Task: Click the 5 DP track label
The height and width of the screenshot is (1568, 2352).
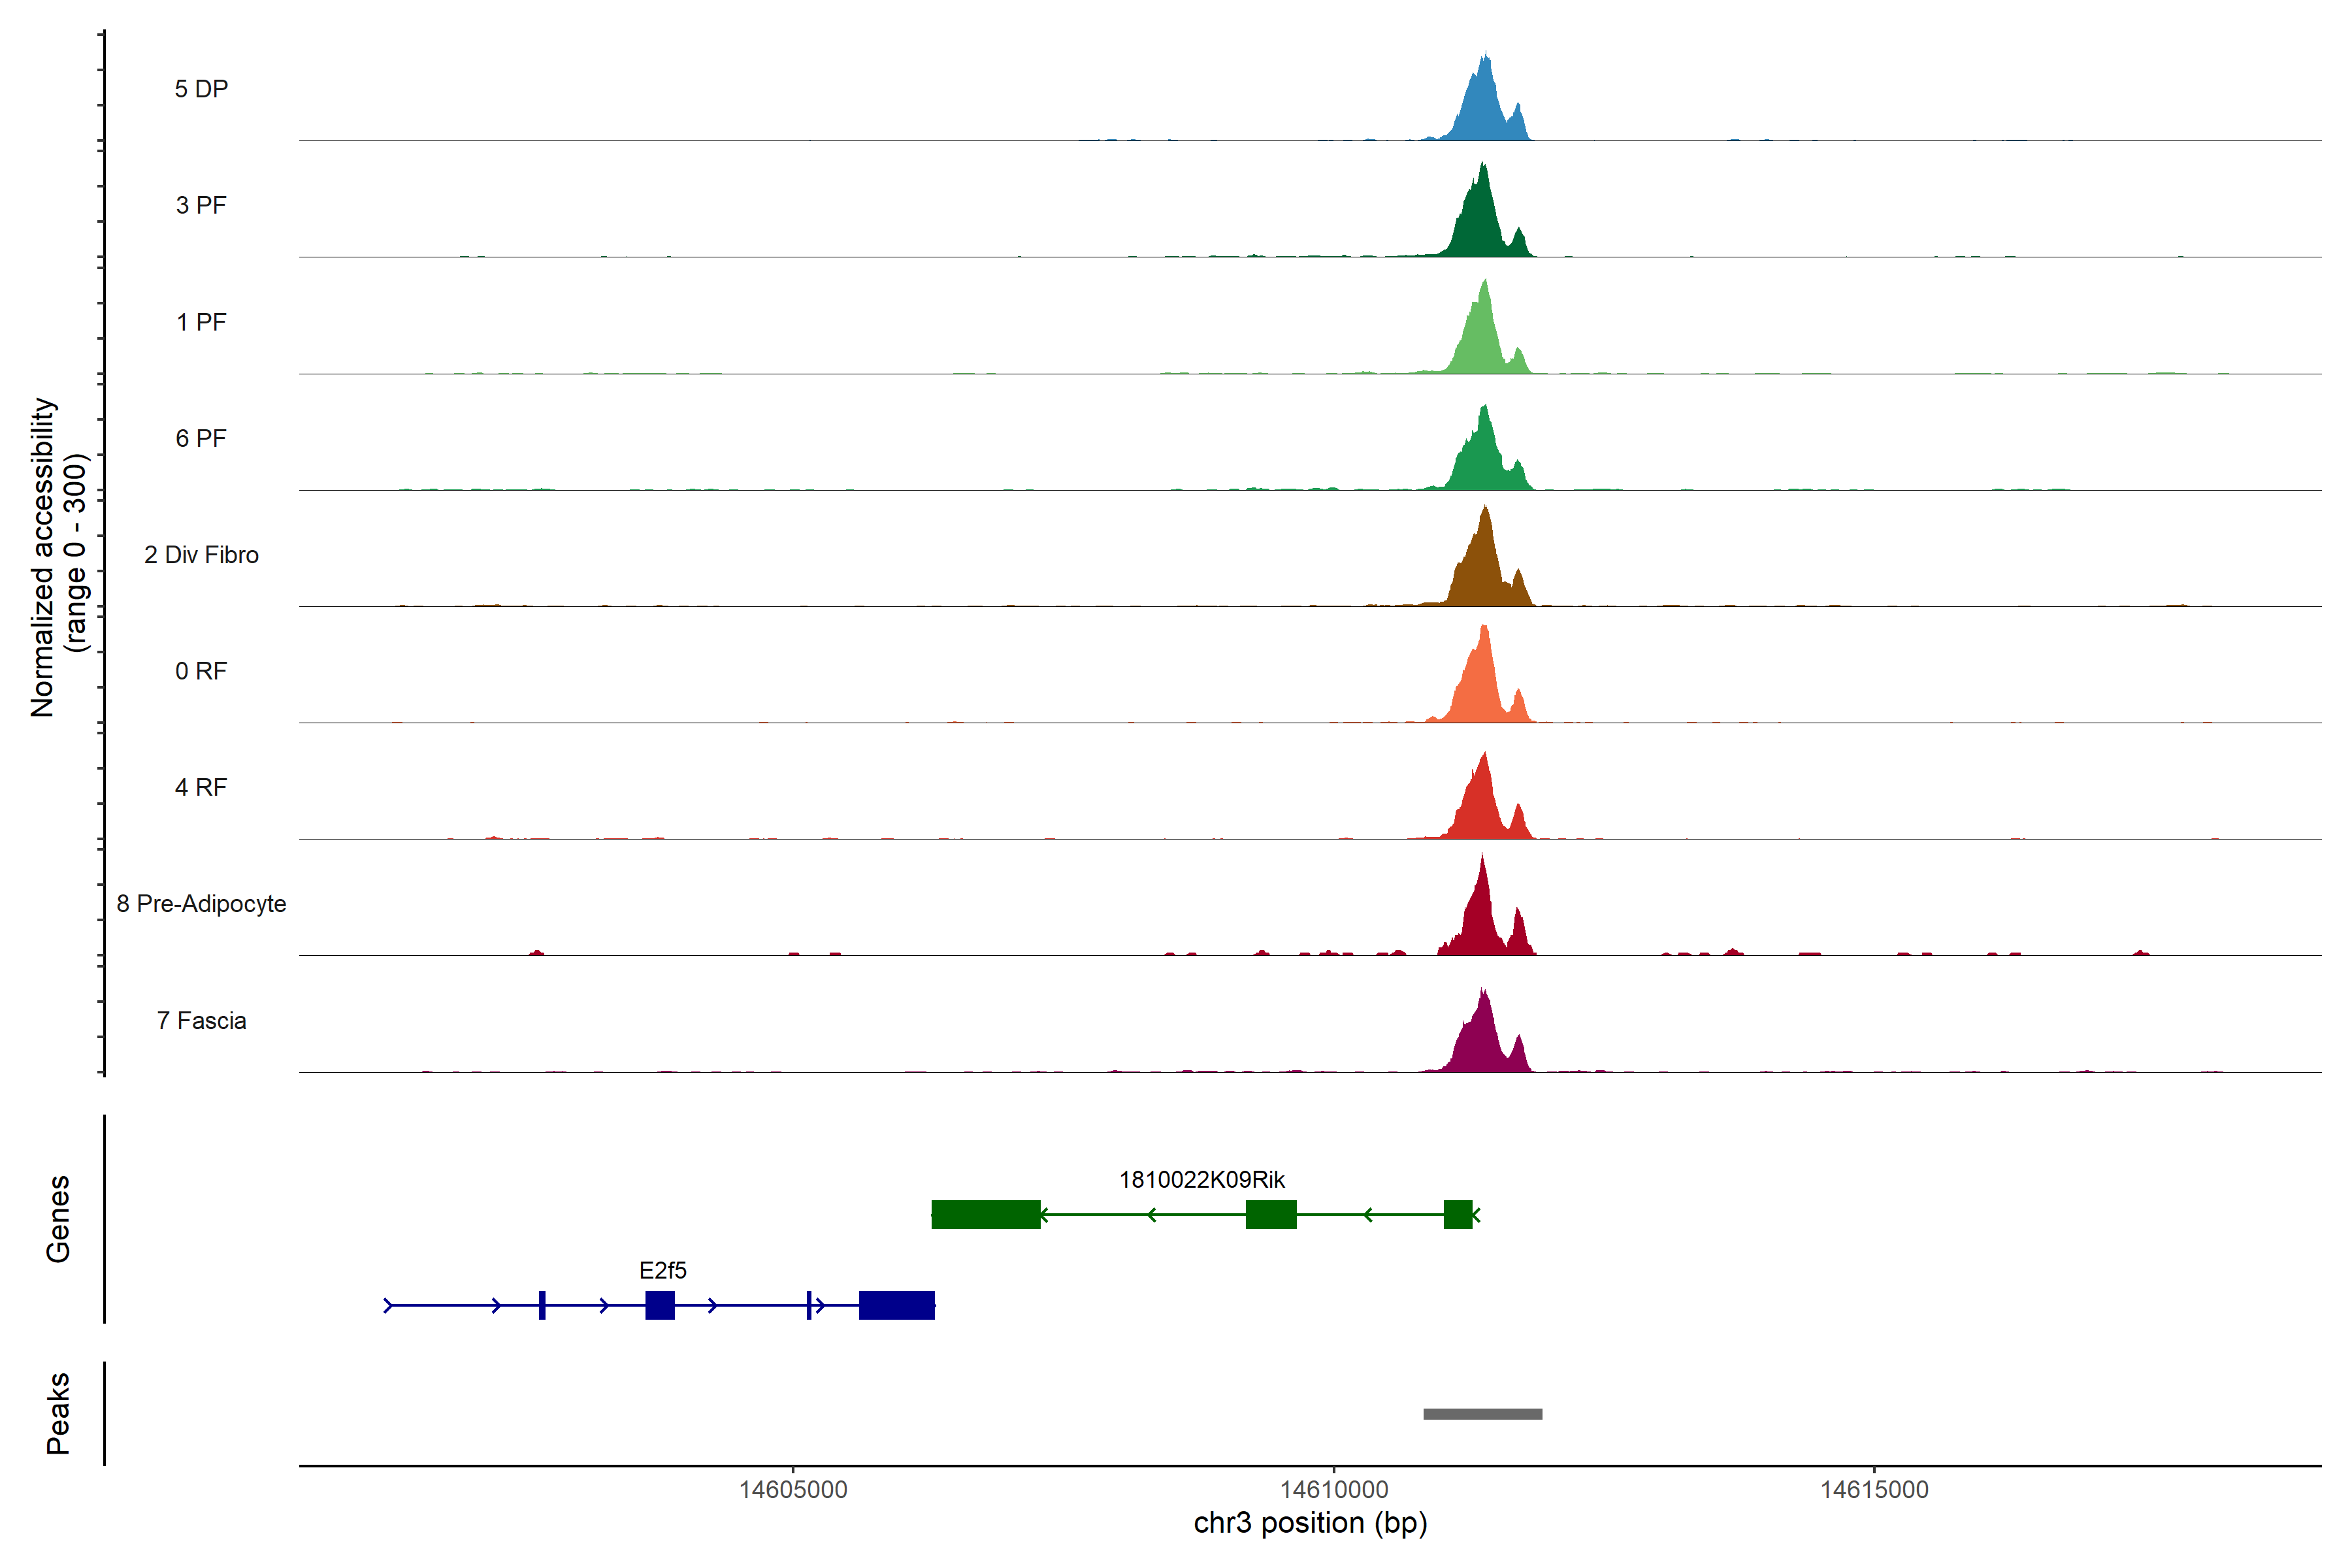Action: click(201, 89)
